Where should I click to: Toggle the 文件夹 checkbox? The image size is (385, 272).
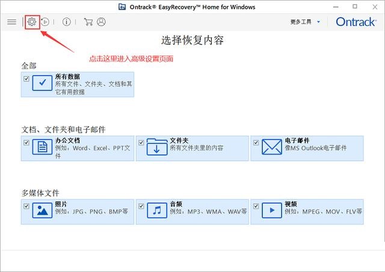click(x=141, y=142)
